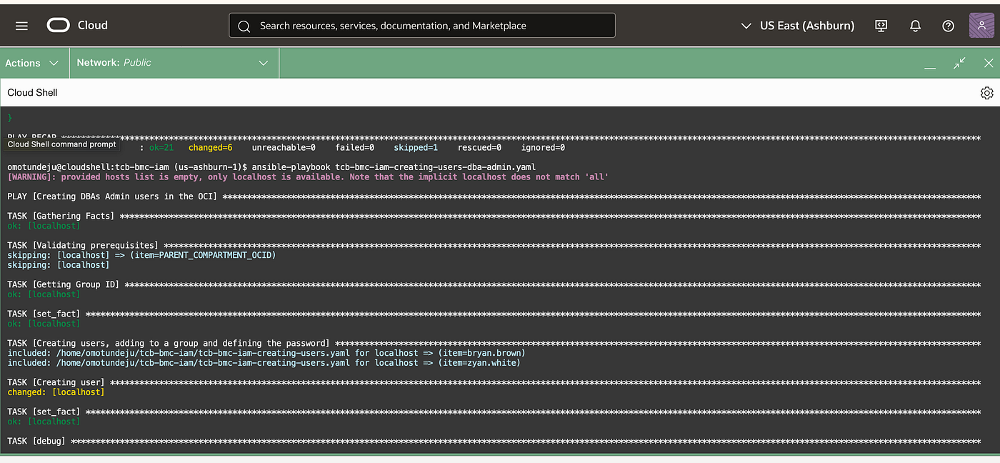Focus the resources and services search field
The image size is (1000, 463).
tap(422, 26)
